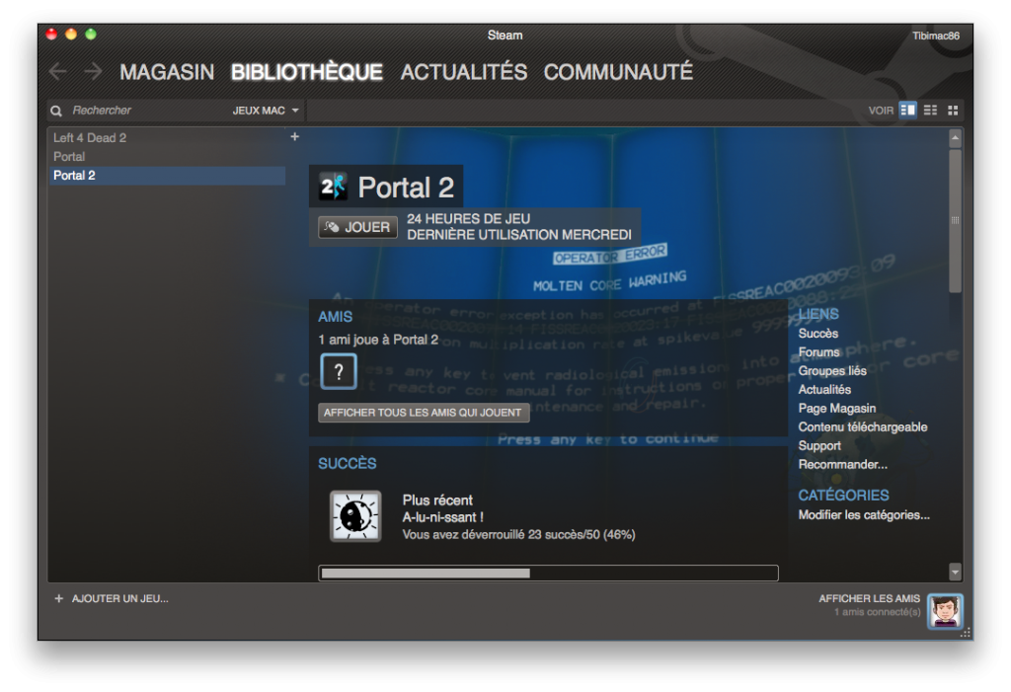
Task: Click the AMIS section heading
Action: 336,317
